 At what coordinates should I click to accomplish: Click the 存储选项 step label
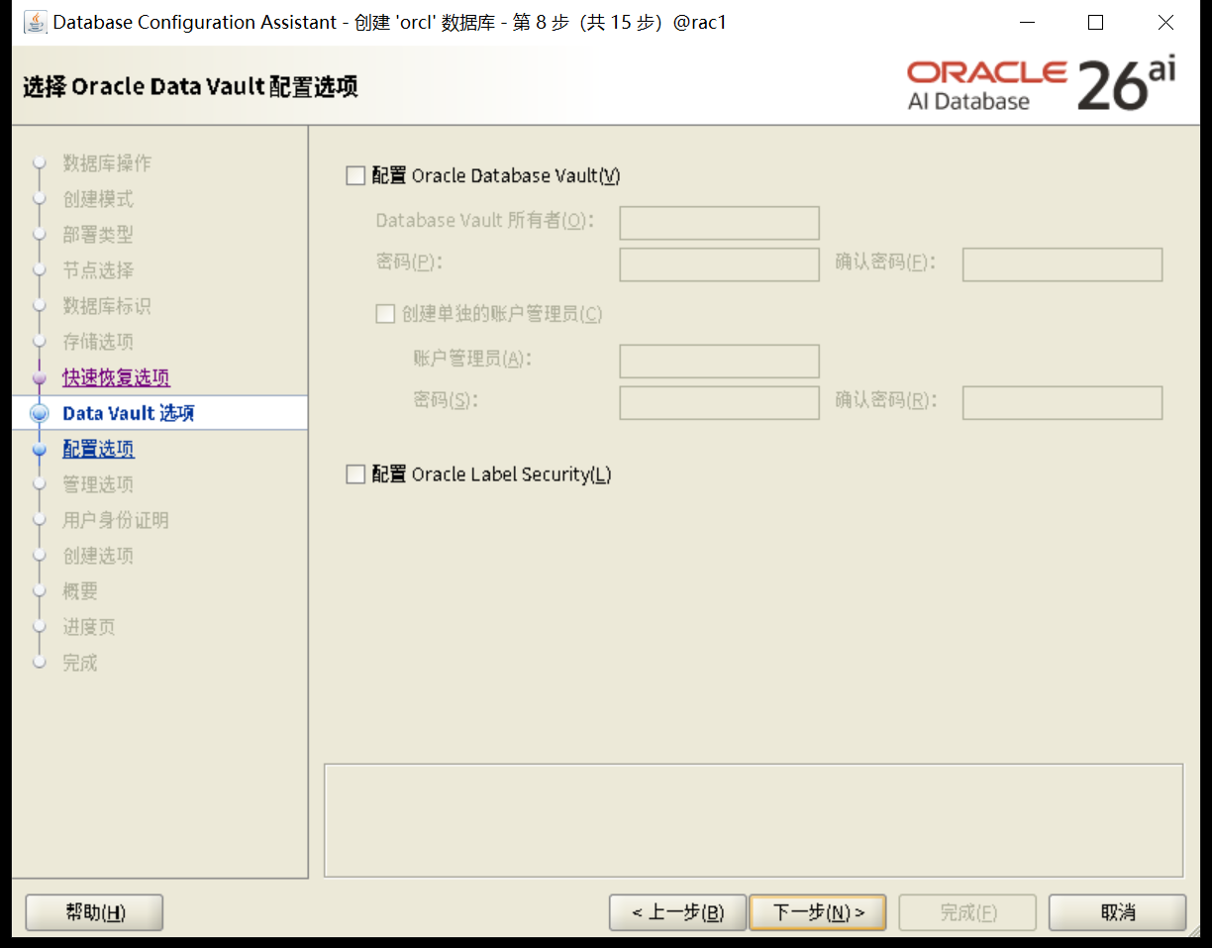click(98, 342)
